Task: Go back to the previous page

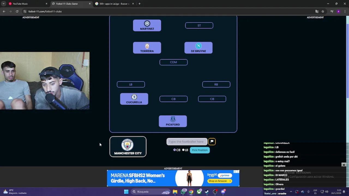Action: pos(4,11)
